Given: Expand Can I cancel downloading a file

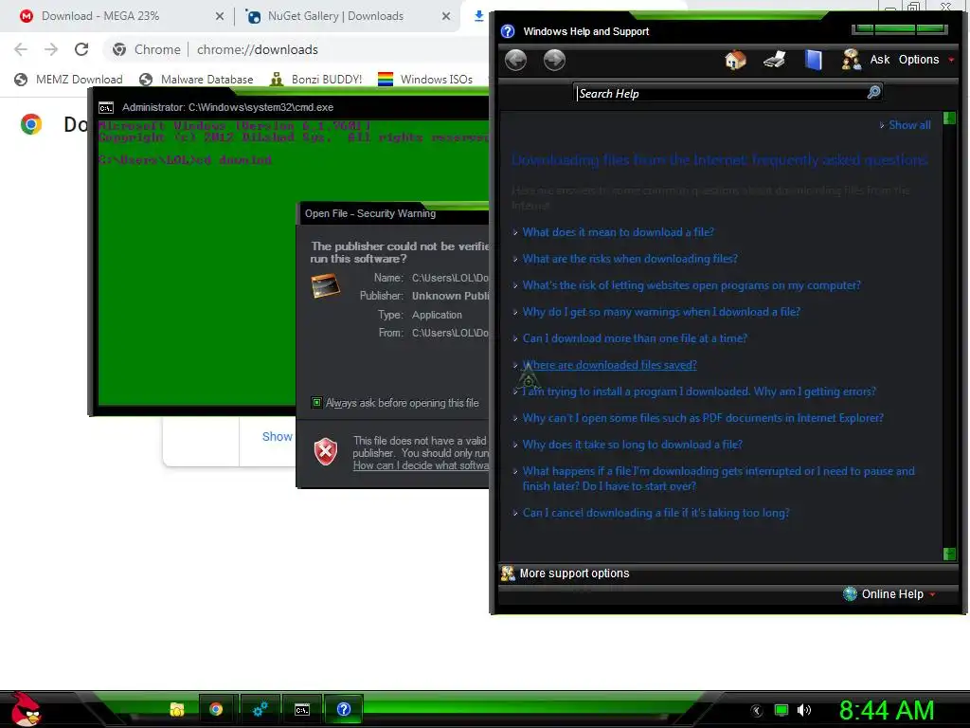Looking at the screenshot, I should pos(656,513).
